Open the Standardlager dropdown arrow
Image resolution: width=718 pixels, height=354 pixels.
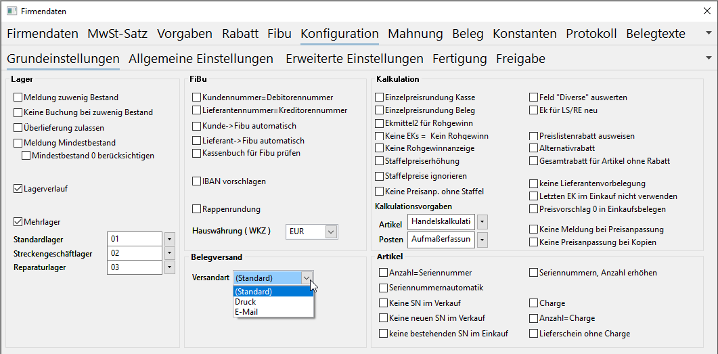pos(169,239)
